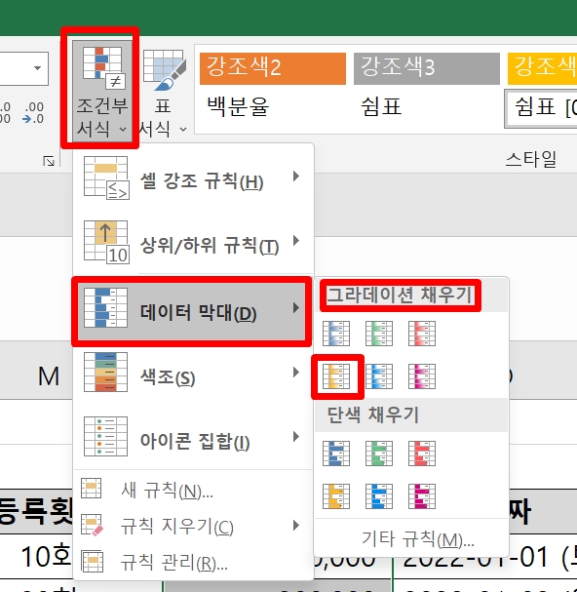This screenshot has width=577, height=592.
Task: Select green solid fill data bar
Action: coord(379,454)
